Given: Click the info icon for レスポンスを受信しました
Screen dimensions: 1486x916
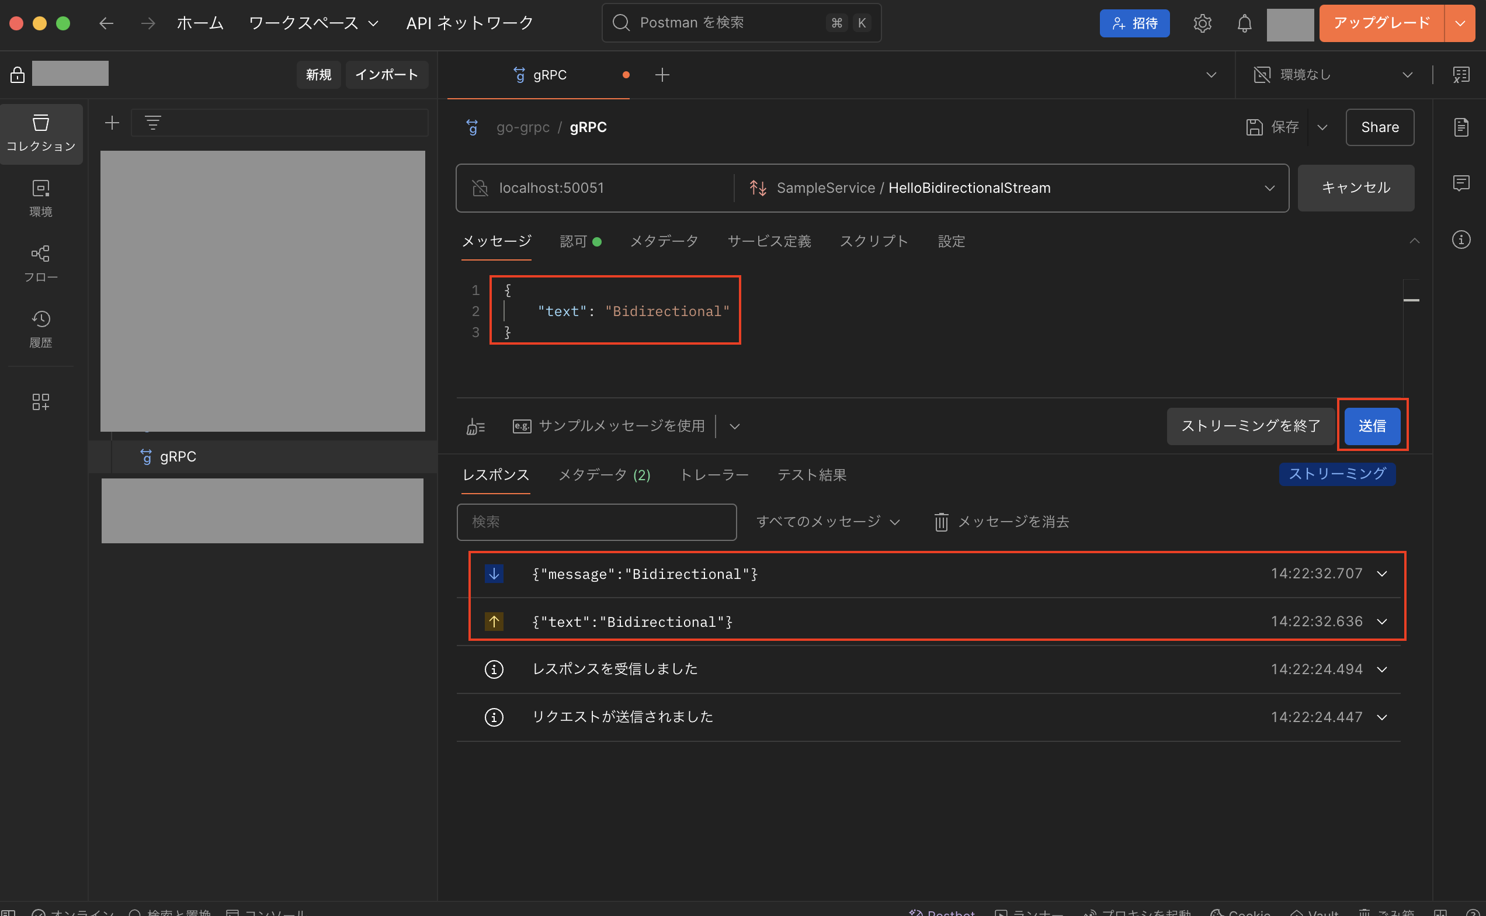Looking at the screenshot, I should tap(494, 669).
